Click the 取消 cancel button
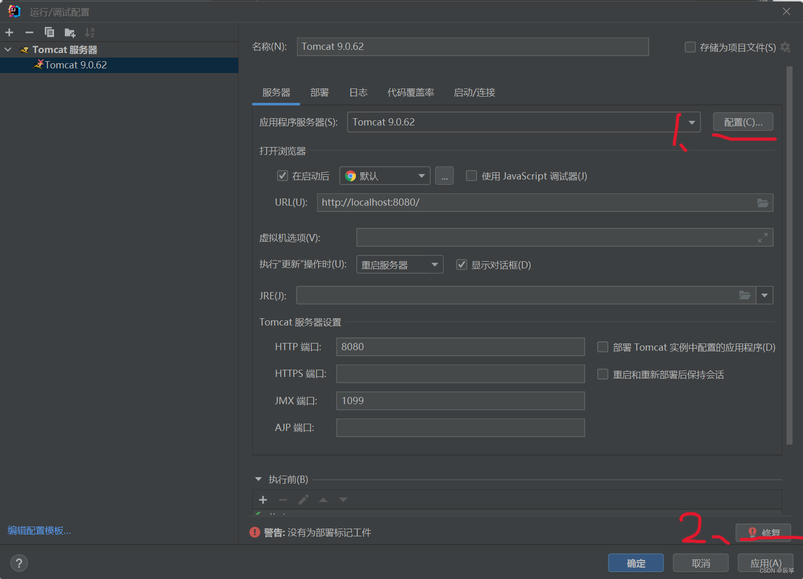 point(701,563)
